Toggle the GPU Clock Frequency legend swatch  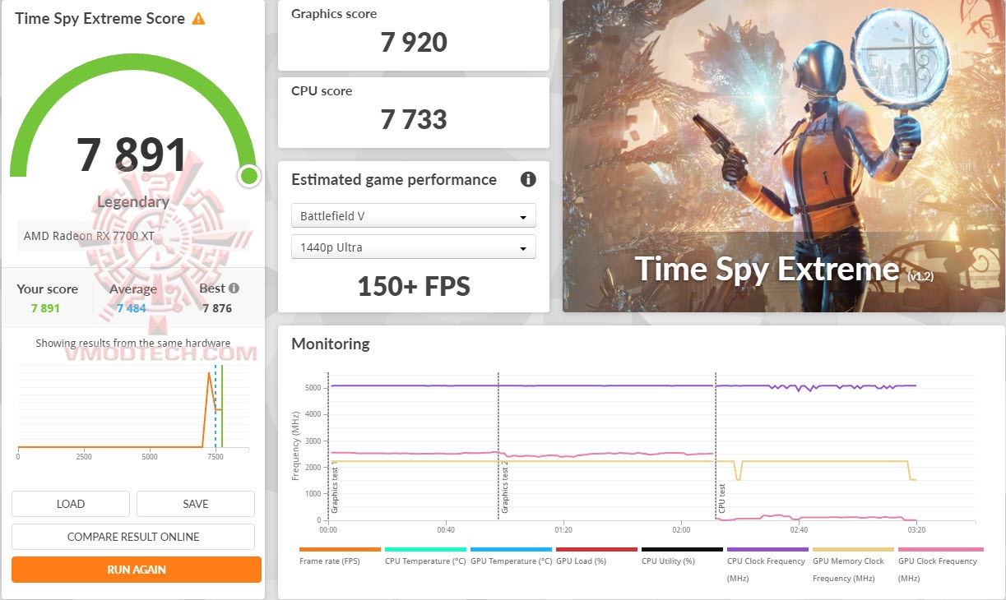click(939, 549)
